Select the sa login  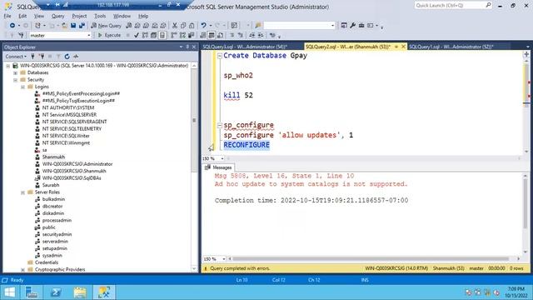click(x=44, y=150)
